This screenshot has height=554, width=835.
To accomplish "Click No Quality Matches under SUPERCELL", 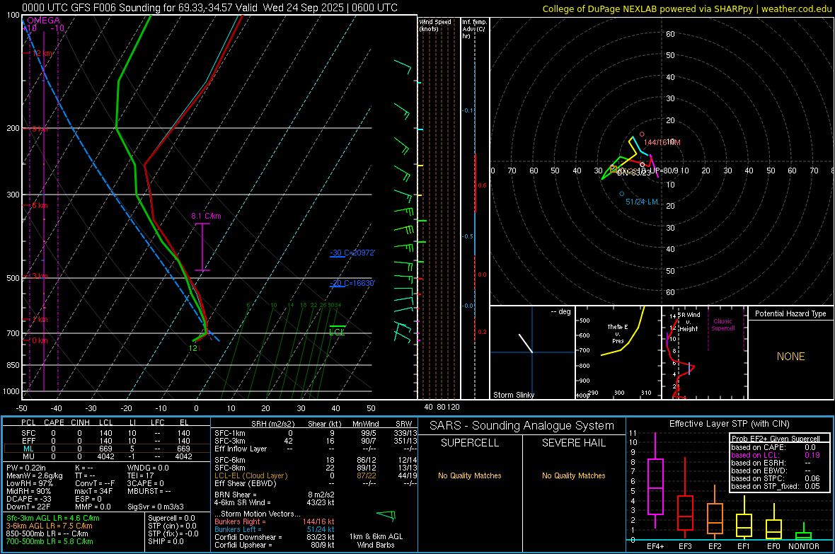I will point(470,475).
